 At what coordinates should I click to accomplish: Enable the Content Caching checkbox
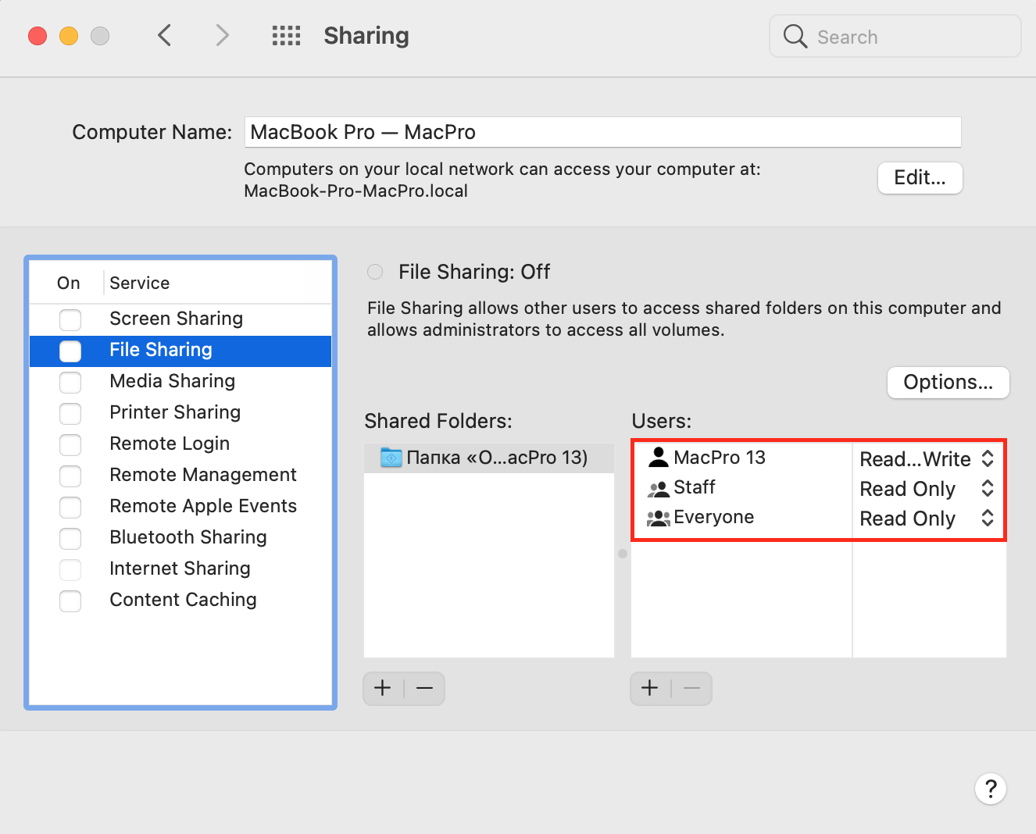70,601
